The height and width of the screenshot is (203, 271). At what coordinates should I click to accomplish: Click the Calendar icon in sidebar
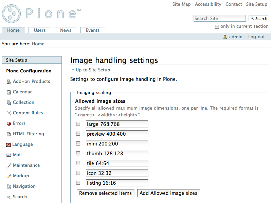point(9,92)
